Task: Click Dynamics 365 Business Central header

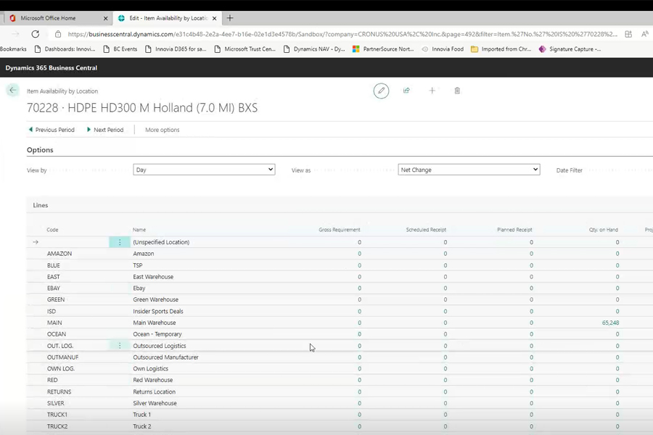Action: (x=52, y=68)
